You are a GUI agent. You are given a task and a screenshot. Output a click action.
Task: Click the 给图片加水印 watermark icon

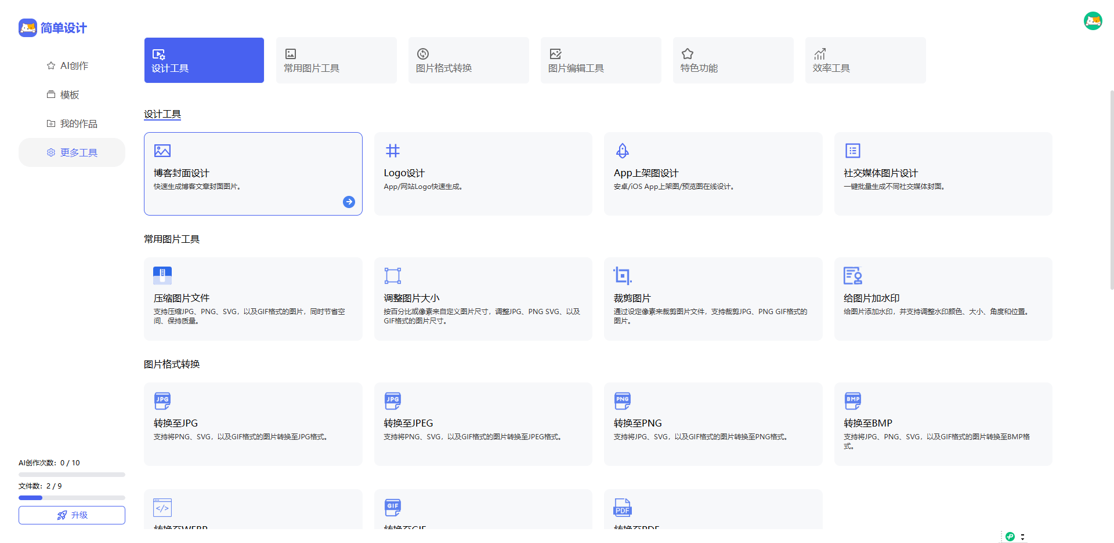coord(853,275)
